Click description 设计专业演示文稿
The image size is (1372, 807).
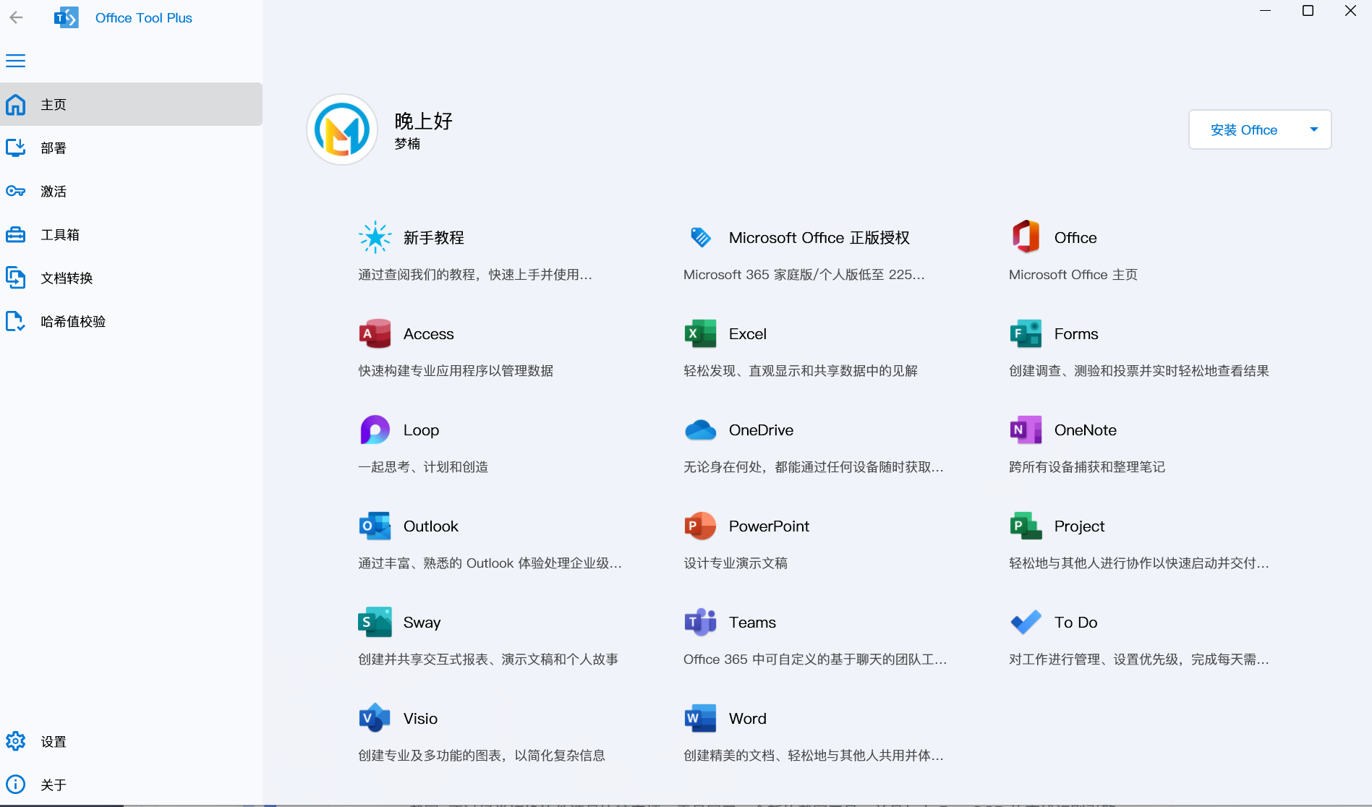pos(736,563)
